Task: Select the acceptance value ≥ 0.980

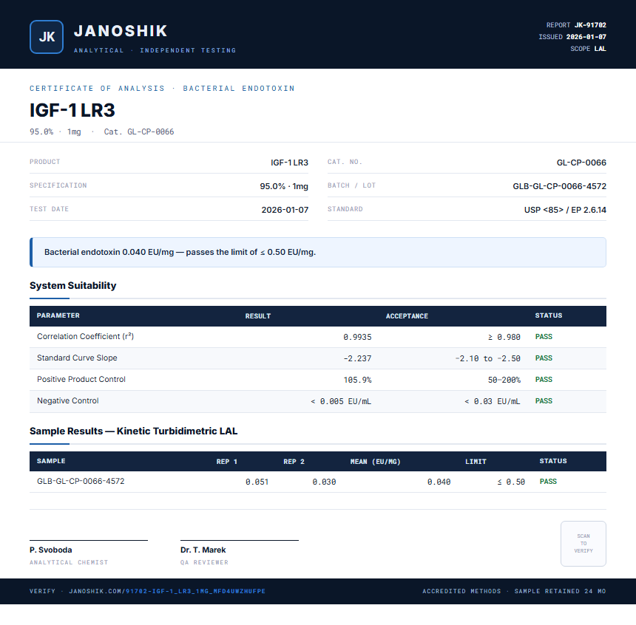Action: (x=504, y=337)
